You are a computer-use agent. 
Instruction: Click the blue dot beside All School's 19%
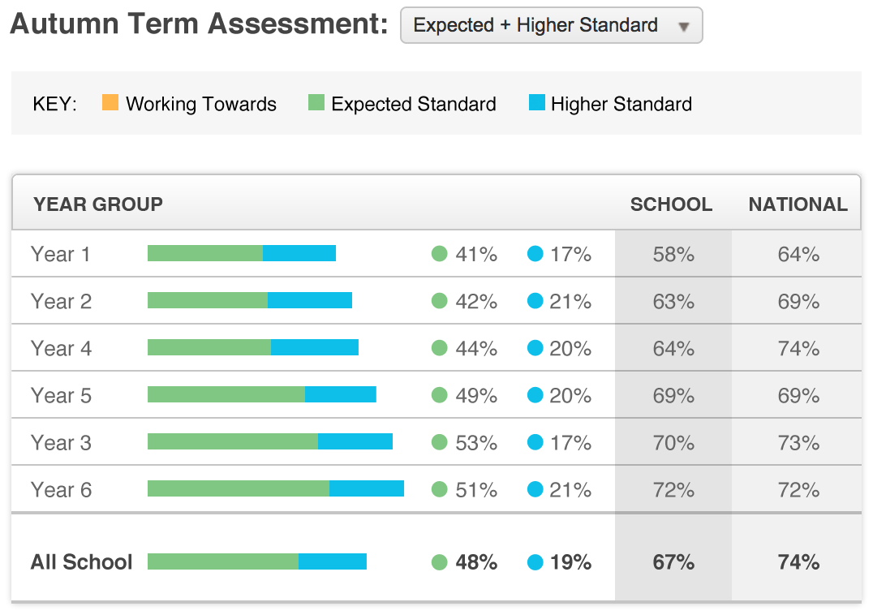point(535,561)
